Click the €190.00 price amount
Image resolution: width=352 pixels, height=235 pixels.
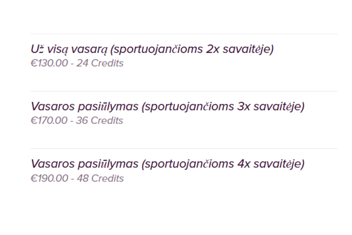pyautogui.click(x=49, y=179)
